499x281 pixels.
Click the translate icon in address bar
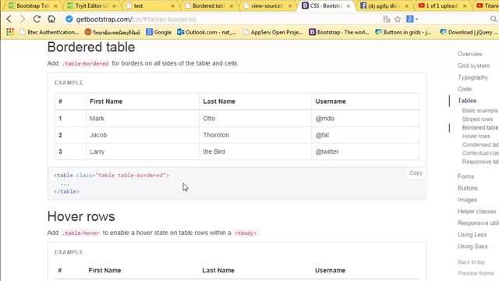(x=387, y=20)
